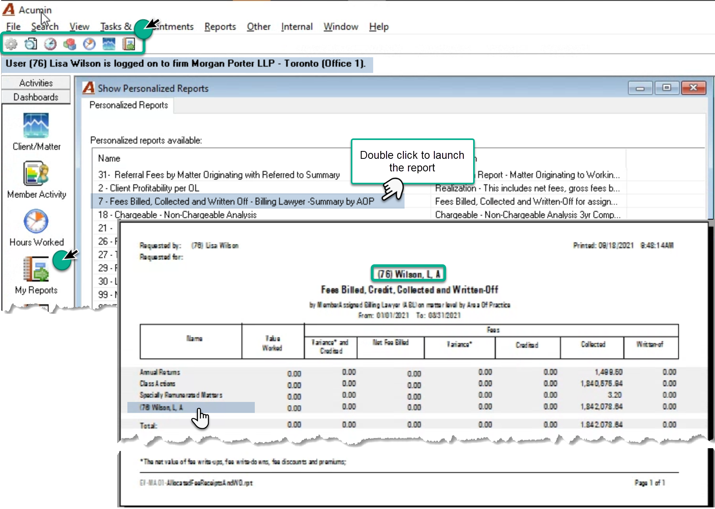The image size is (715, 509).
Task: Click the Dashboards sidebar button
Action: click(36, 97)
